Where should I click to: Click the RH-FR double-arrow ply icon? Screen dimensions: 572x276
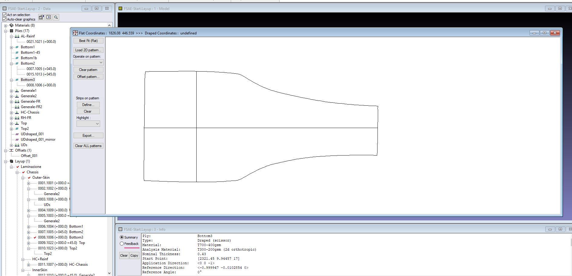coord(17,118)
